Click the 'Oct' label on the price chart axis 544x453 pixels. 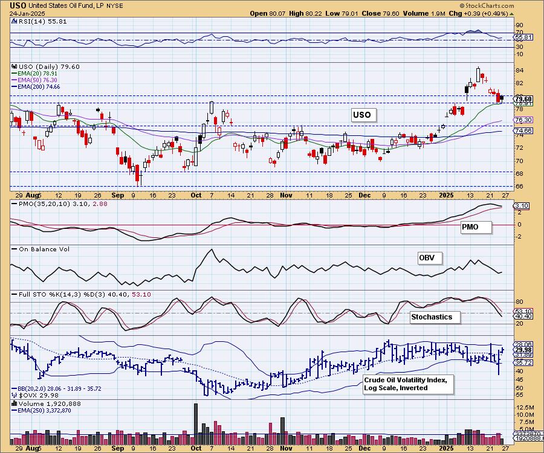click(x=196, y=195)
